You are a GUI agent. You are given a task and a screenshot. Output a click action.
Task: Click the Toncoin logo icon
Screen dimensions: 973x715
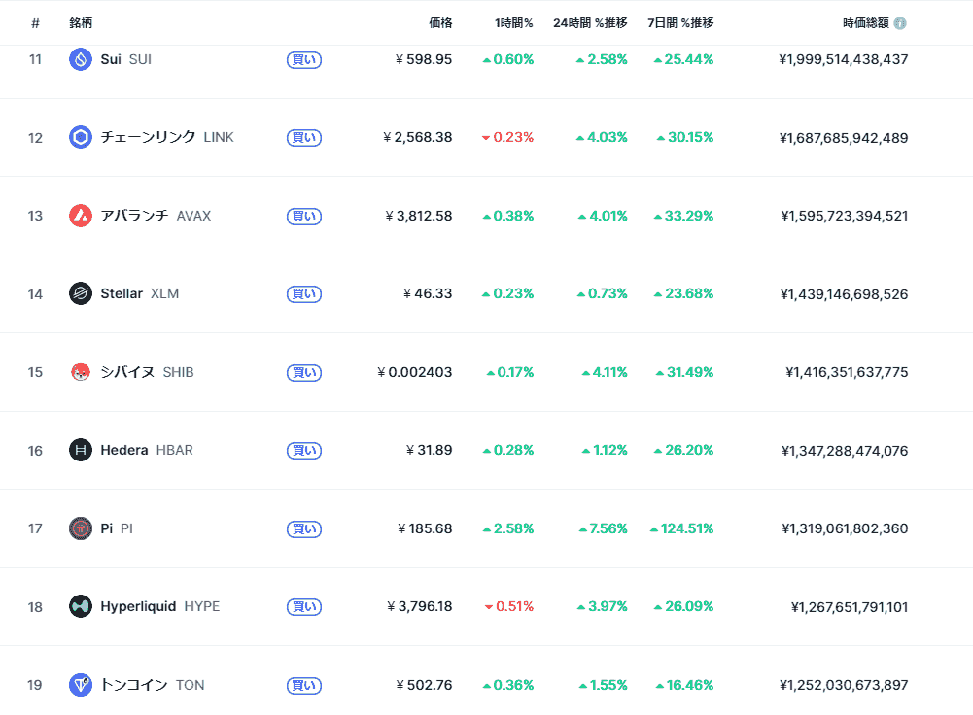tap(81, 685)
